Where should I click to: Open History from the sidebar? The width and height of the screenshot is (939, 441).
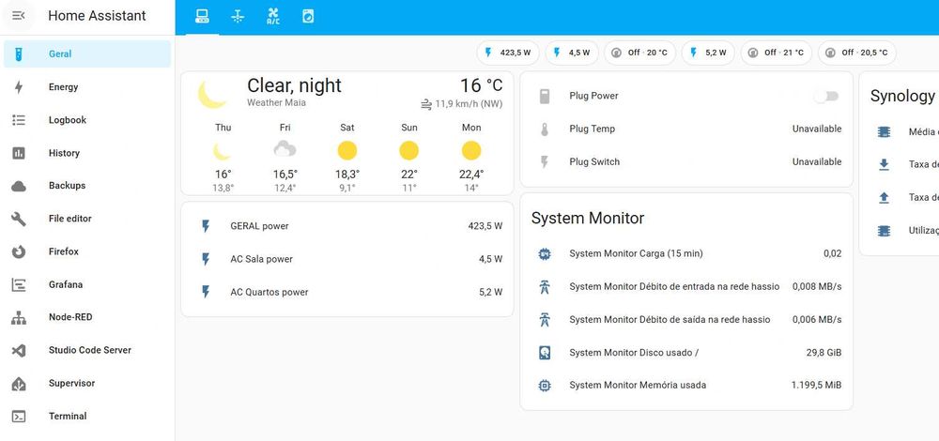point(87,153)
